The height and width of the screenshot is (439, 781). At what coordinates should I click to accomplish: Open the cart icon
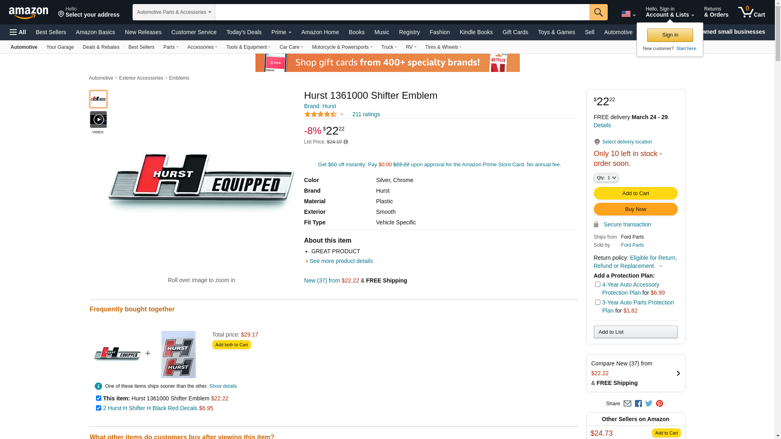tap(752, 12)
